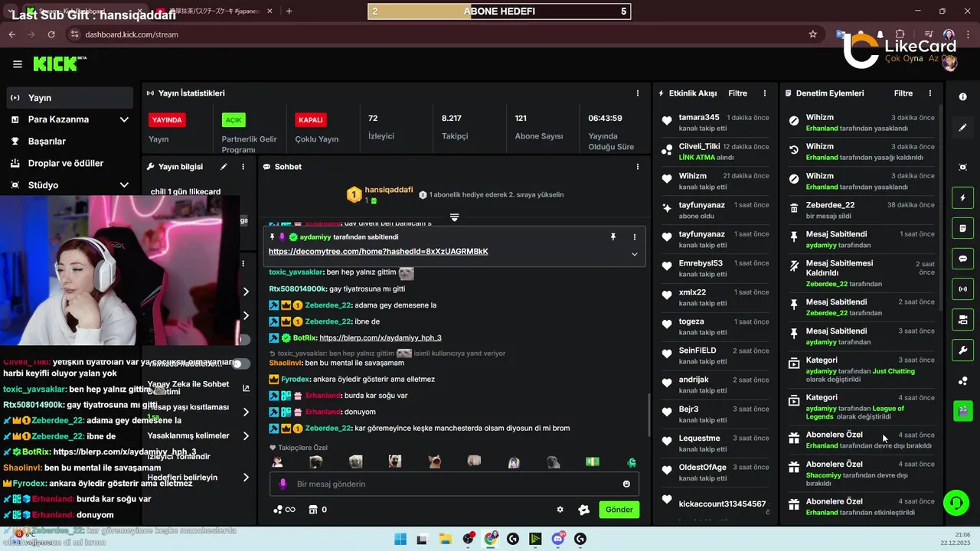Expand the pinned message chevron
This screenshot has height=551, width=980.
click(634, 254)
